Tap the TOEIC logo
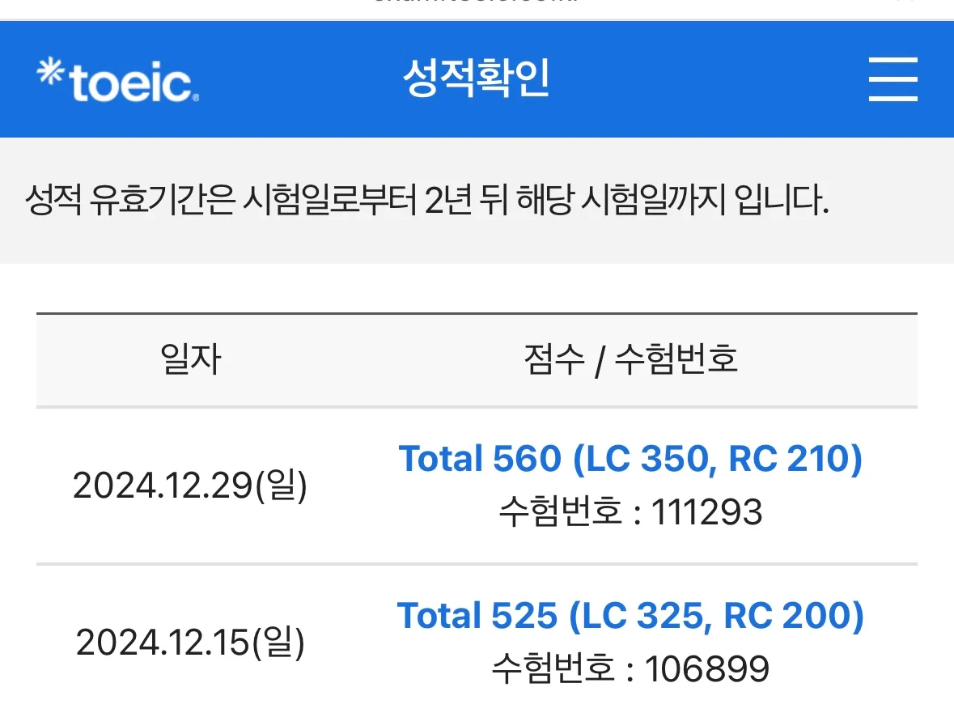This screenshot has height=717, width=954. [x=117, y=80]
